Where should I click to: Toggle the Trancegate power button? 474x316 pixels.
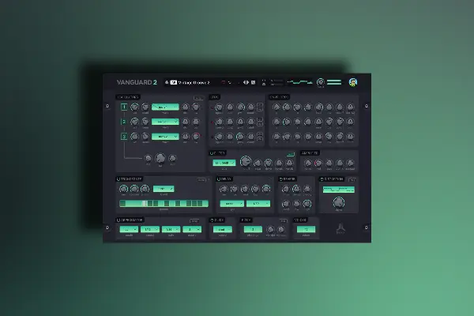coord(118,179)
